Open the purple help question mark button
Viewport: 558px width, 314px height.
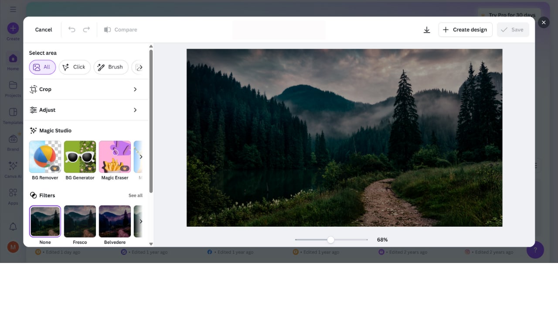(535, 250)
